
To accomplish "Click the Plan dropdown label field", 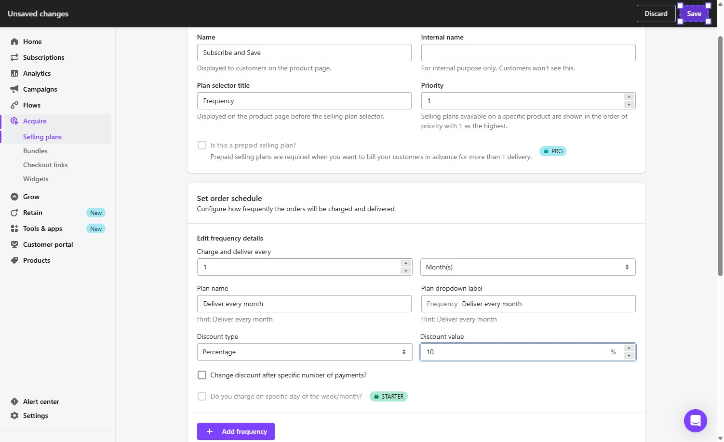I will [528, 304].
